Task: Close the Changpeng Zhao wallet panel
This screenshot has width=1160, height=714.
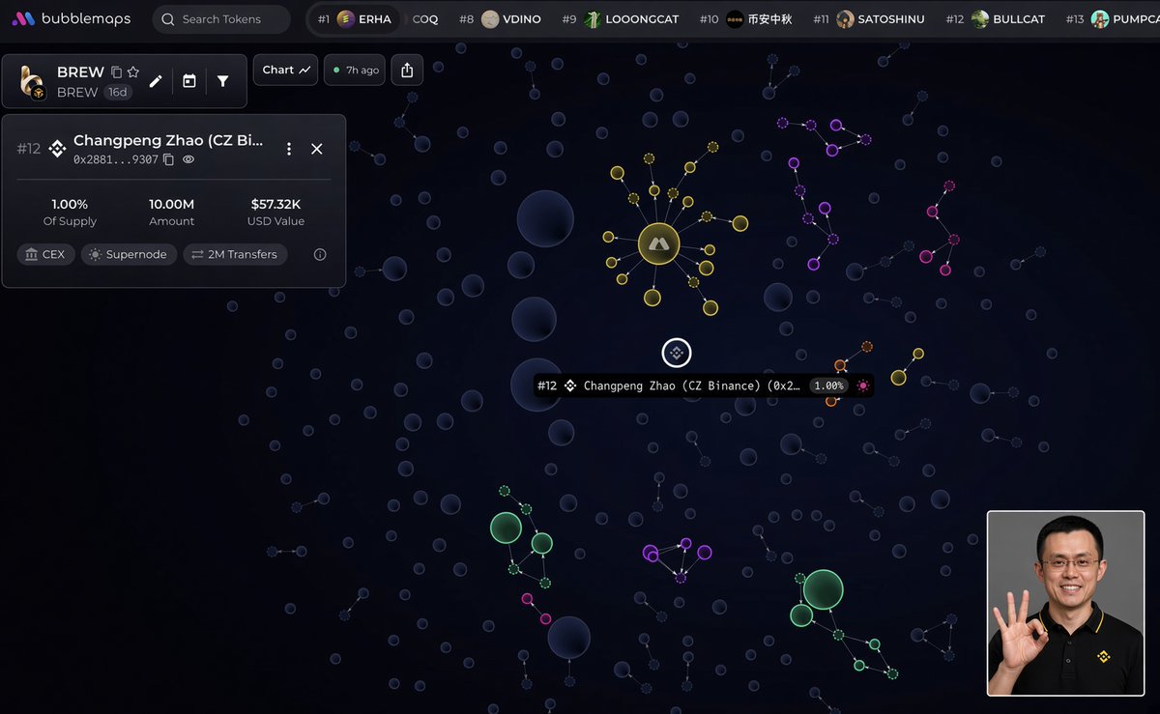Action: (317, 149)
